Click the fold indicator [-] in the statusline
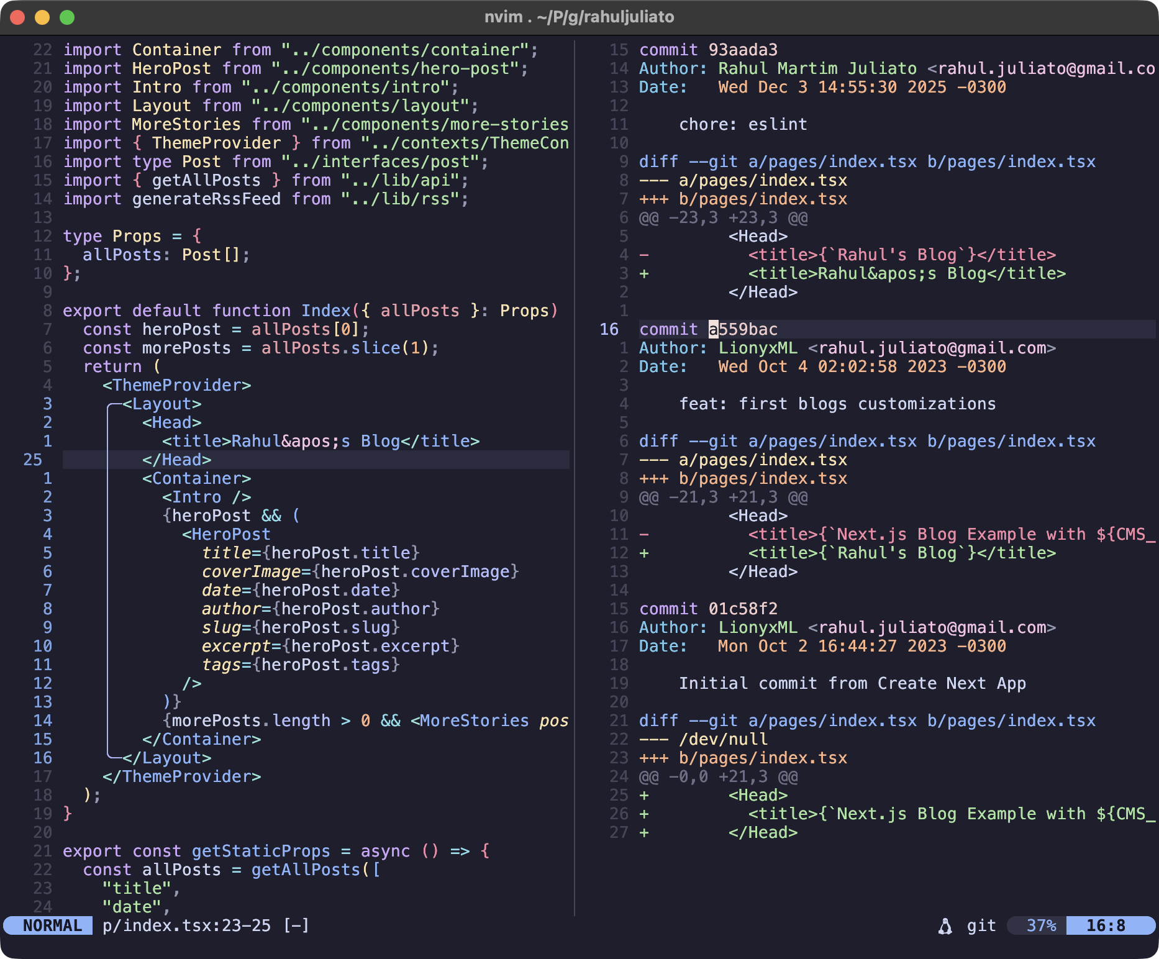The width and height of the screenshot is (1159, 959). [x=297, y=925]
